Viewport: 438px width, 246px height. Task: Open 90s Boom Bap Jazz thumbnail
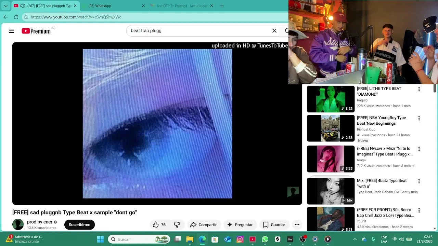pyautogui.click(x=331, y=219)
